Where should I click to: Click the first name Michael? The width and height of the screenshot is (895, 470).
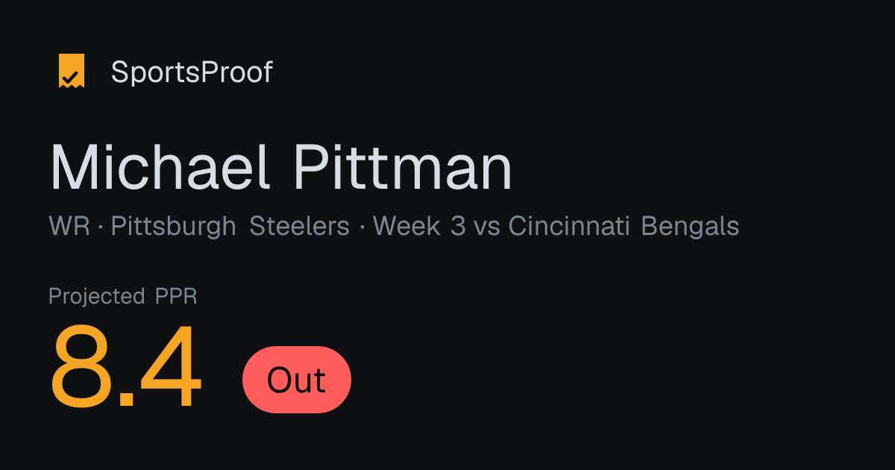point(159,167)
